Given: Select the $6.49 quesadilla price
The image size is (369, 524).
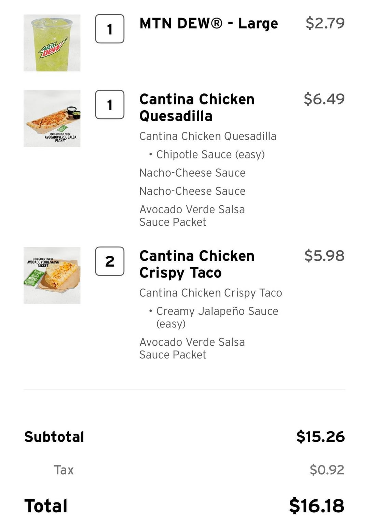Looking at the screenshot, I should coord(324,99).
